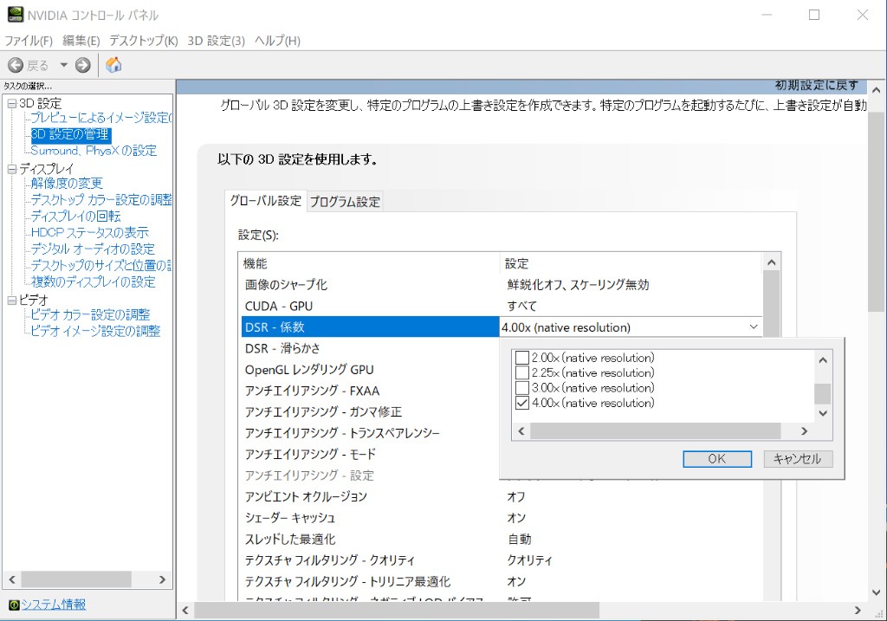Collapse the 3D 設定 tree node
The height and width of the screenshot is (621, 887).
pos(11,104)
